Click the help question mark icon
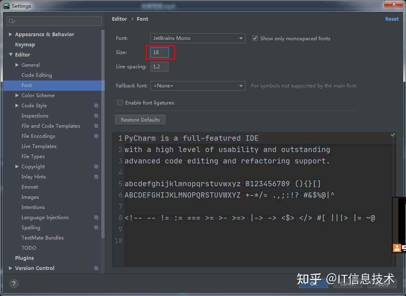This screenshot has width=406, height=296. 14,283
